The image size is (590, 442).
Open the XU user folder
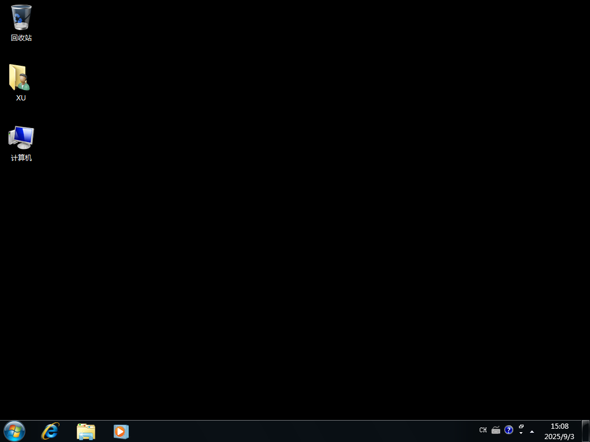[21, 77]
